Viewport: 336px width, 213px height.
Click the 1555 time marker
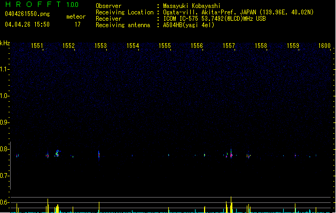pyautogui.click(x=165, y=46)
